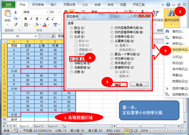Click the Fill Color paint bucket
This screenshot has height=135, width=189.
tap(37, 25)
